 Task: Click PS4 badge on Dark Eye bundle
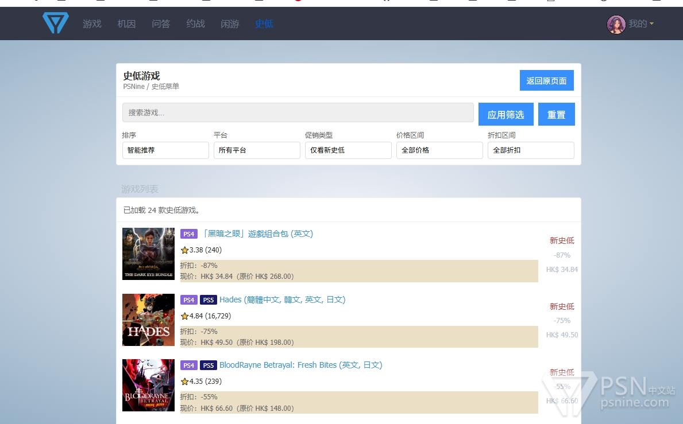pos(189,234)
